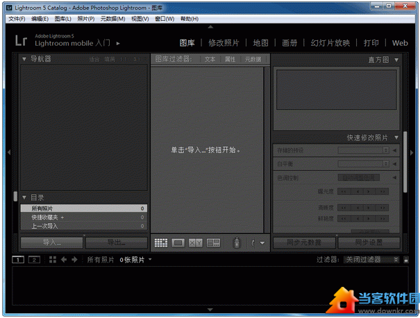Click the right panel vertical scrollbar
This screenshot has height=318, width=420.
click(405, 162)
